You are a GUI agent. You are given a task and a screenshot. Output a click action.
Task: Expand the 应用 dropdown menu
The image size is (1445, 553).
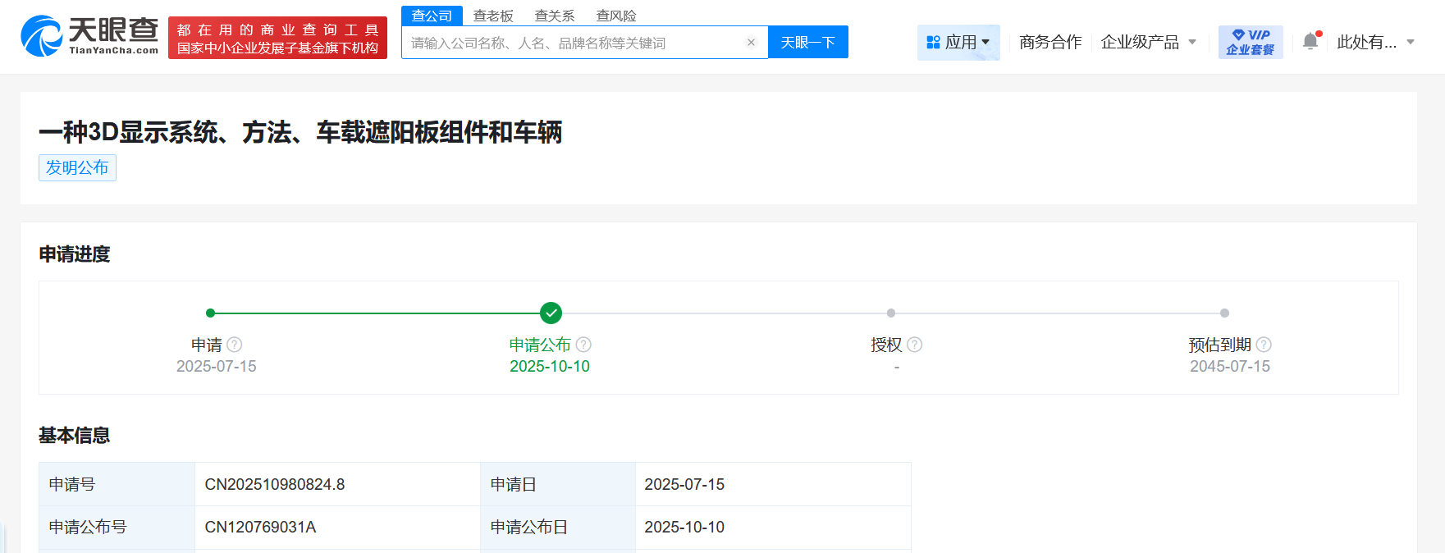coord(958,42)
